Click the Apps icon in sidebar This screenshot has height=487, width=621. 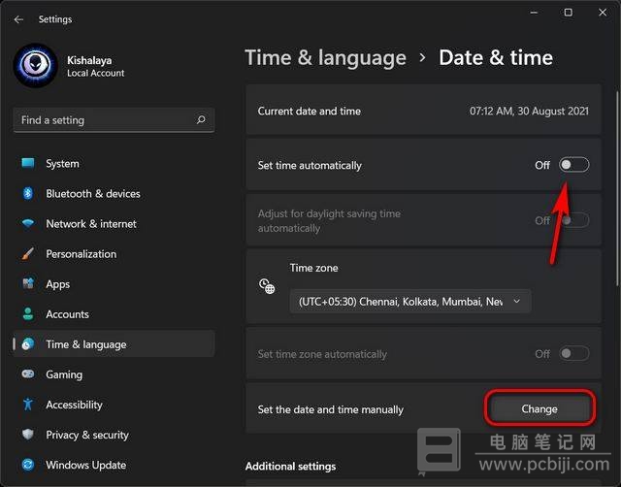tap(28, 283)
